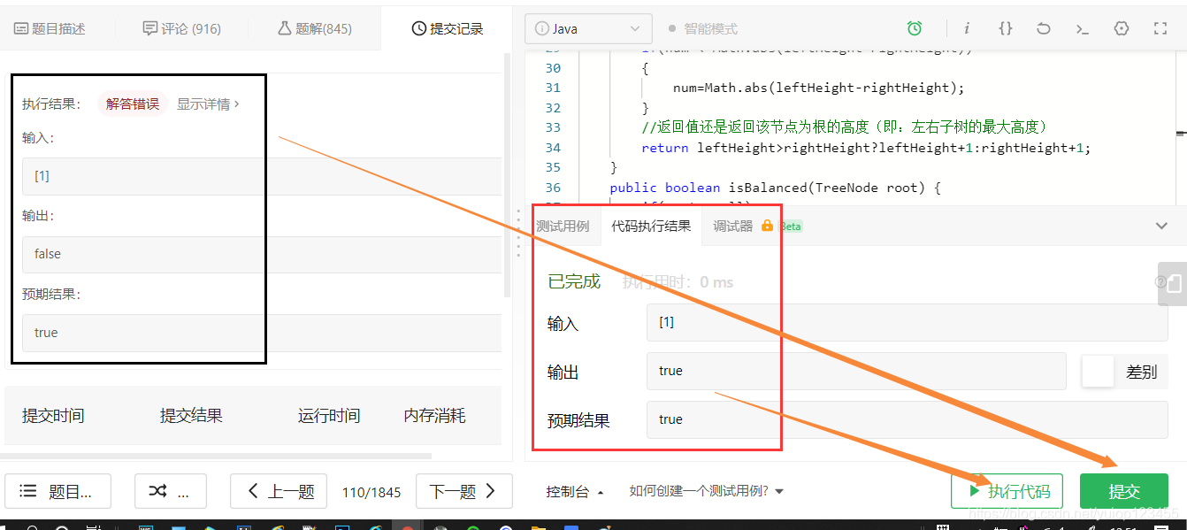Open the 题解(845) tab
1187x530 pixels.
tap(314, 28)
